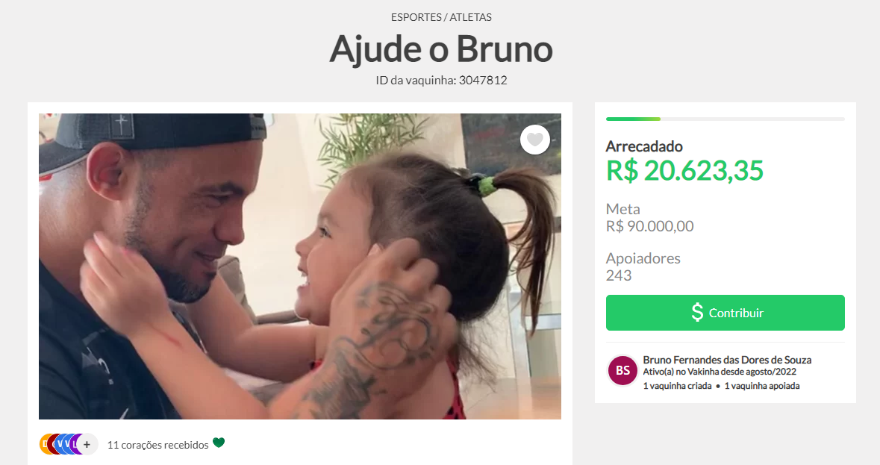Viewport: 880px width, 465px height.
Task: Click the Contribuir button
Action: pyautogui.click(x=725, y=313)
